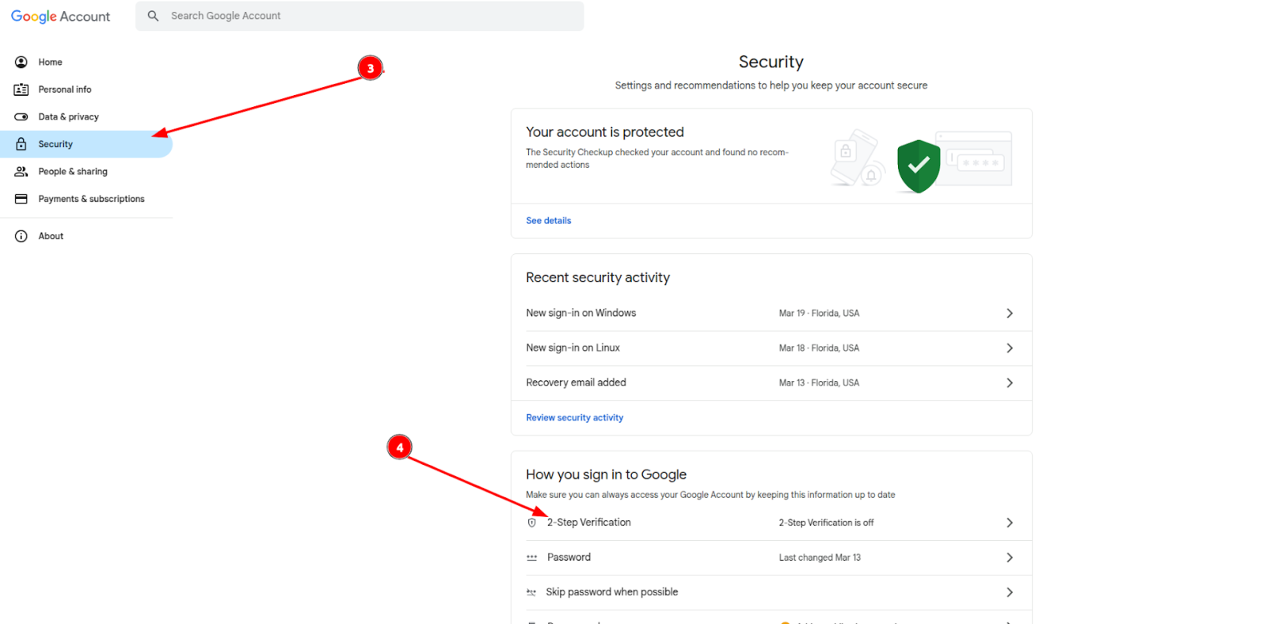Click the Personal info ID card icon

click(21, 89)
